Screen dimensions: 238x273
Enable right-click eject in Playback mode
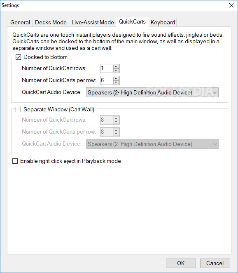point(15,161)
